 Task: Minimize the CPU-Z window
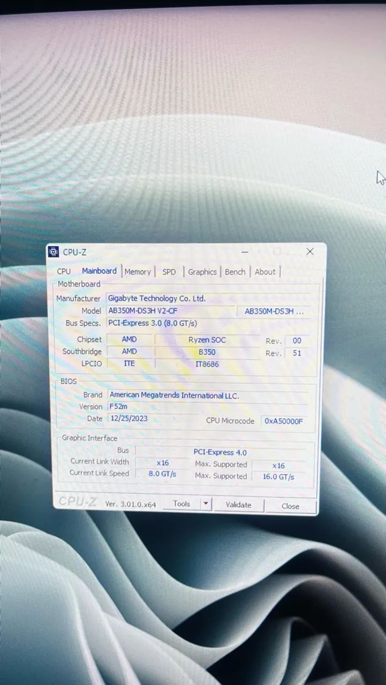tap(245, 252)
